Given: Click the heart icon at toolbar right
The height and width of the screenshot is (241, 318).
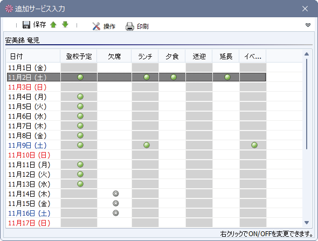Looking at the screenshot, I should (x=308, y=25).
